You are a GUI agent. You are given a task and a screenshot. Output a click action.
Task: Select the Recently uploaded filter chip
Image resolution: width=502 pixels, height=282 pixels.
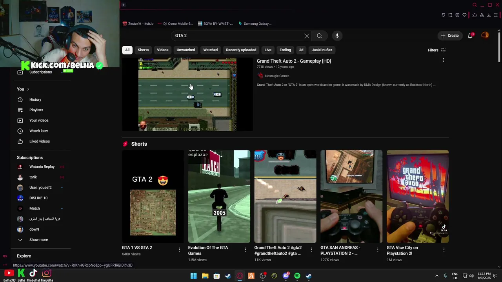click(241, 50)
